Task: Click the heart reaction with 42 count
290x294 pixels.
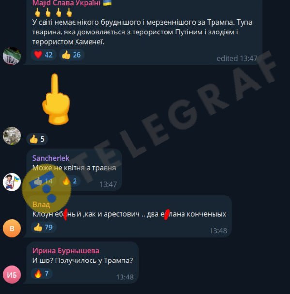Action: 44,55
